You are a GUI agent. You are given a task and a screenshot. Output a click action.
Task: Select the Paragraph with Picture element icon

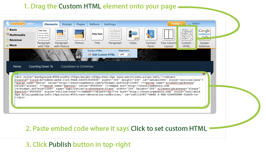click(x=61, y=34)
